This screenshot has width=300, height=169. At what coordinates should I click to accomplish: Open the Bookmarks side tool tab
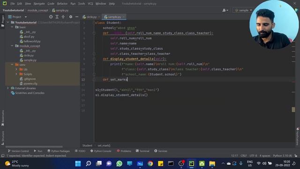[3, 118]
